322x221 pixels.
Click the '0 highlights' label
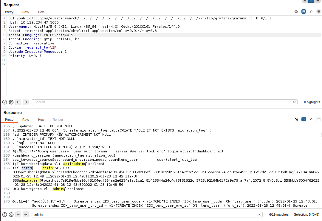pyautogui.click(x=312, y=102)
